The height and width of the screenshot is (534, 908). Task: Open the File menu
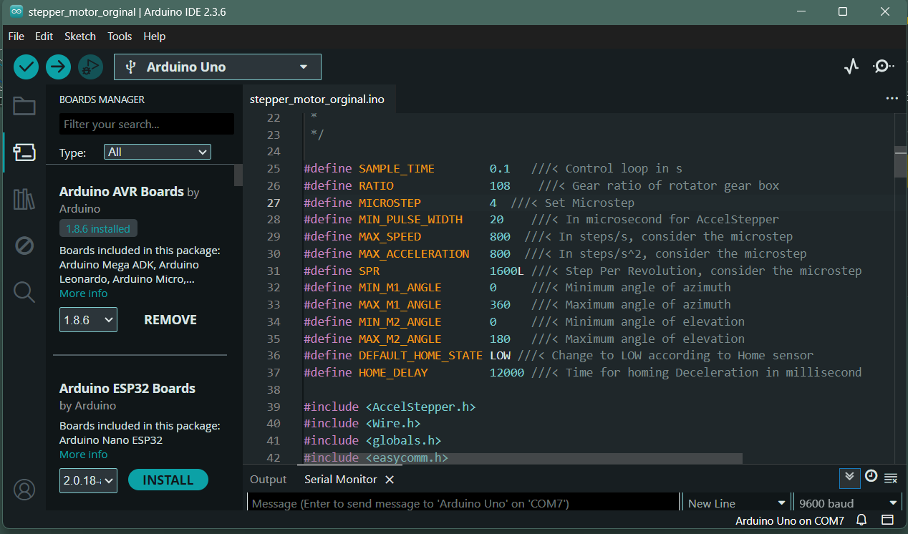pyautogui.click(x=16, y=37)
